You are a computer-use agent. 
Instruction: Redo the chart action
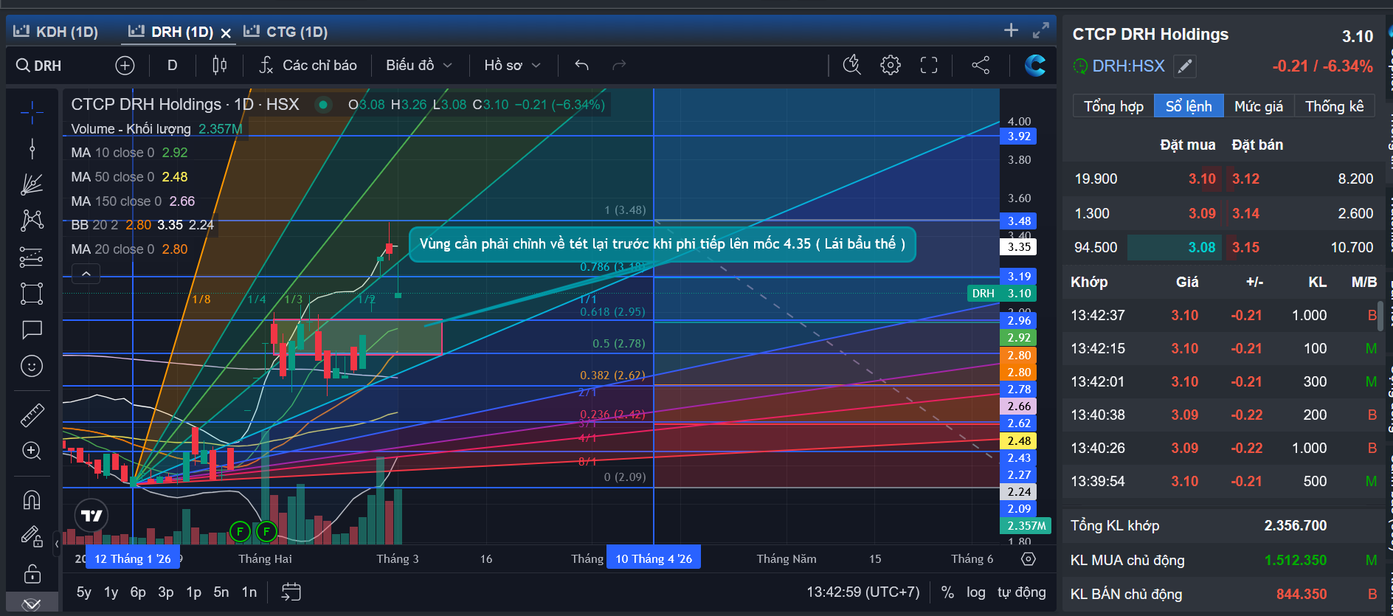(x=619, y=66)
